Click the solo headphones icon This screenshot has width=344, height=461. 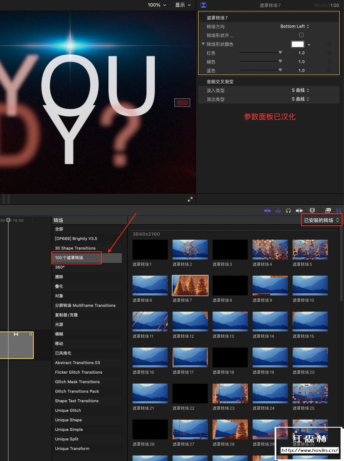point(289,210)
